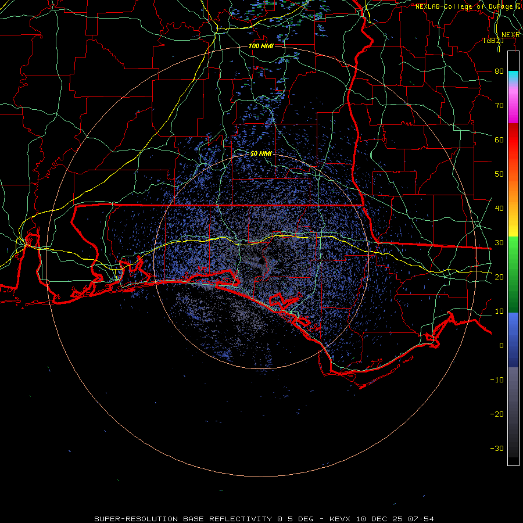
Task: Click the NEXLAB-College of DuPage credit text
Action: click(467, 6)
